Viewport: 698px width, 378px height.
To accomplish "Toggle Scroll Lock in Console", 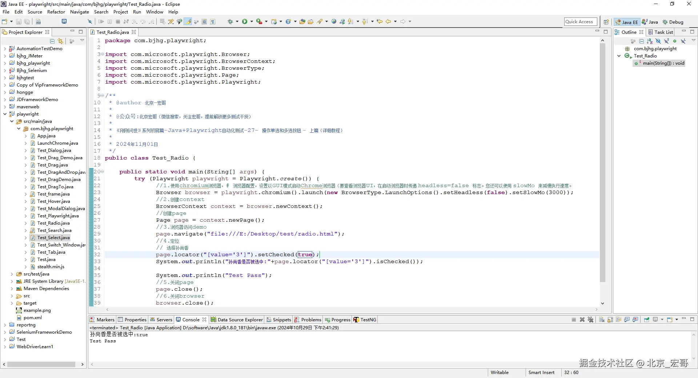I will tap(610, 320).
